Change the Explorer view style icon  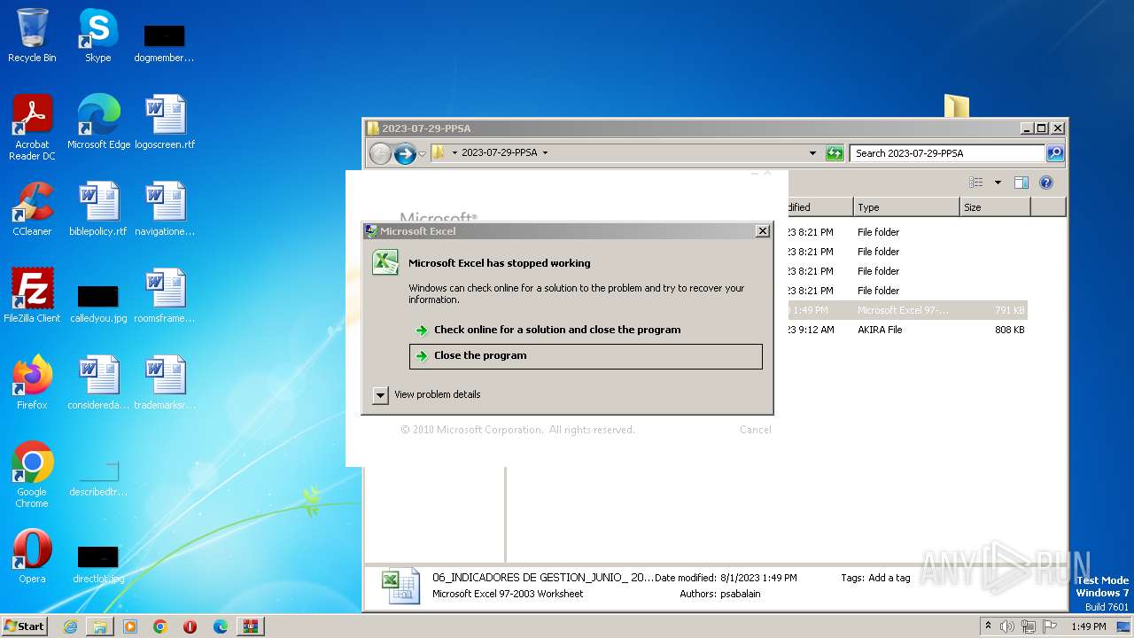coord(976,183)
